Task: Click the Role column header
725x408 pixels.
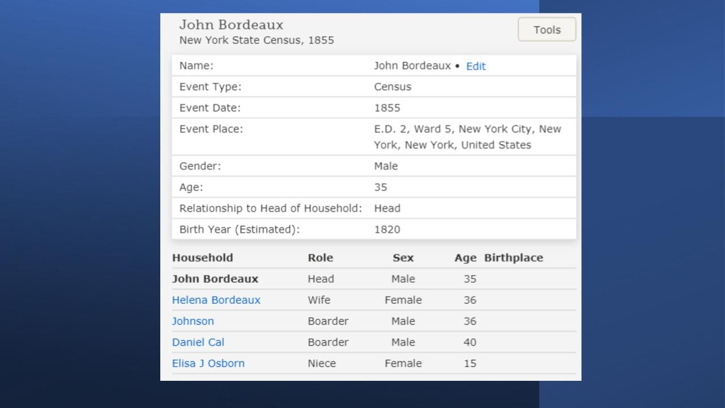Action: point(321,257)
